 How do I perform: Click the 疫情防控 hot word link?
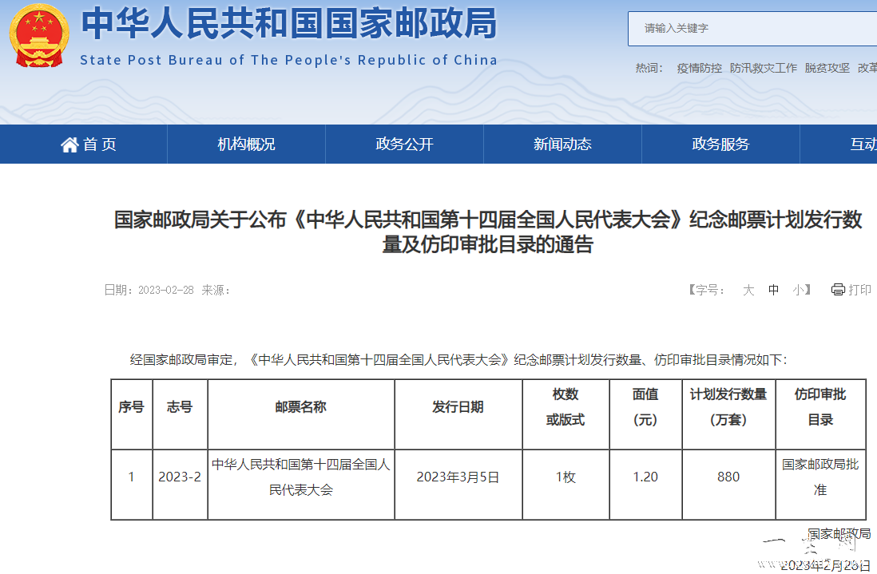pyautogui.click(x=699, y=68)
